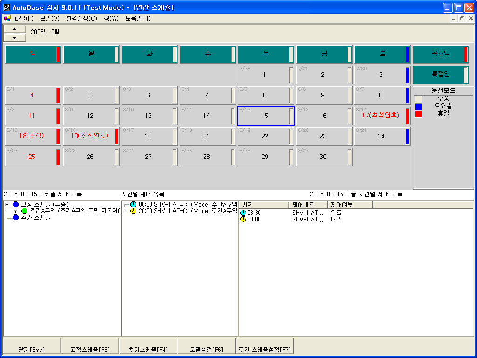This screenshot has width=477, height=358.
Task: Click the yellow clock icon for 20:00 SHV-1 AT=0
Action: [x=134, y=211]
